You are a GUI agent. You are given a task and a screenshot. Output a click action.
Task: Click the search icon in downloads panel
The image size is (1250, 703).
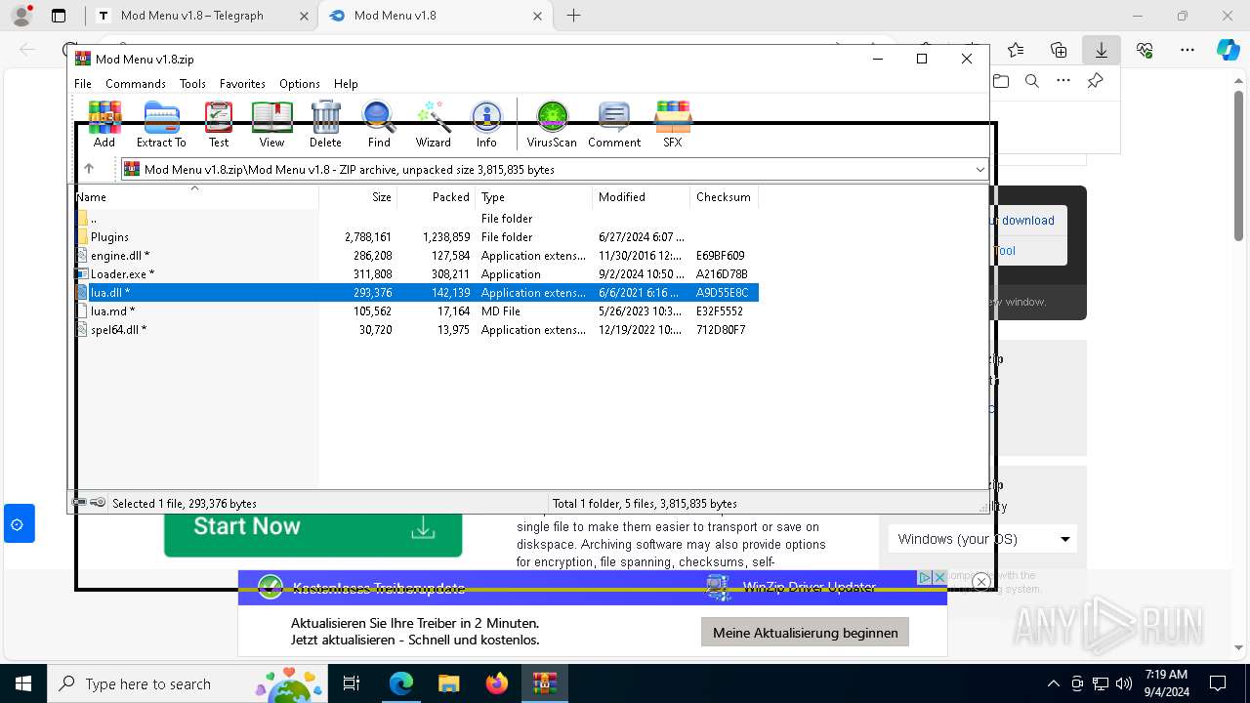click(1031, 81)
